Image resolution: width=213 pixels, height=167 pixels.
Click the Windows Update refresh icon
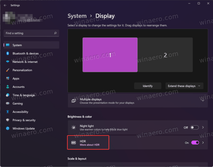(x=8, y=128)
